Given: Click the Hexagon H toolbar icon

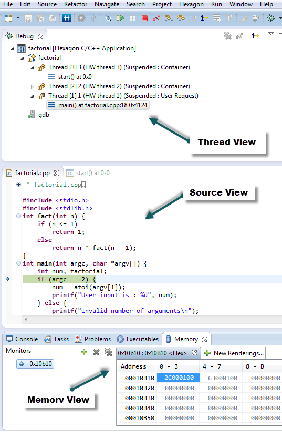Looking at the screenshot, I should (x=66, y=18).
